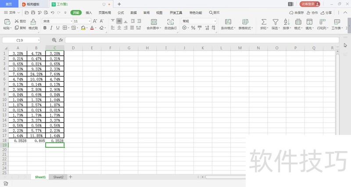Click the decrease decimal places icon

[213, 28]
